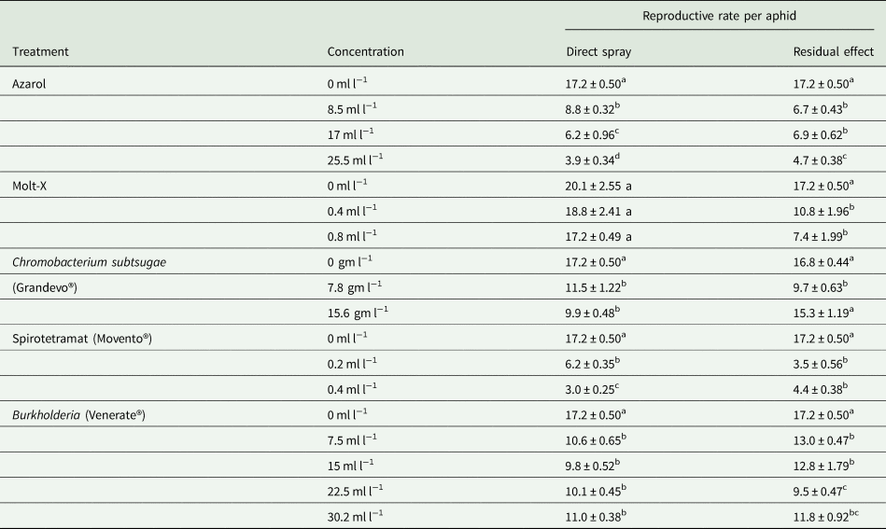Select the Residual effect column header
886x529 pixels.
click(834, 51)
